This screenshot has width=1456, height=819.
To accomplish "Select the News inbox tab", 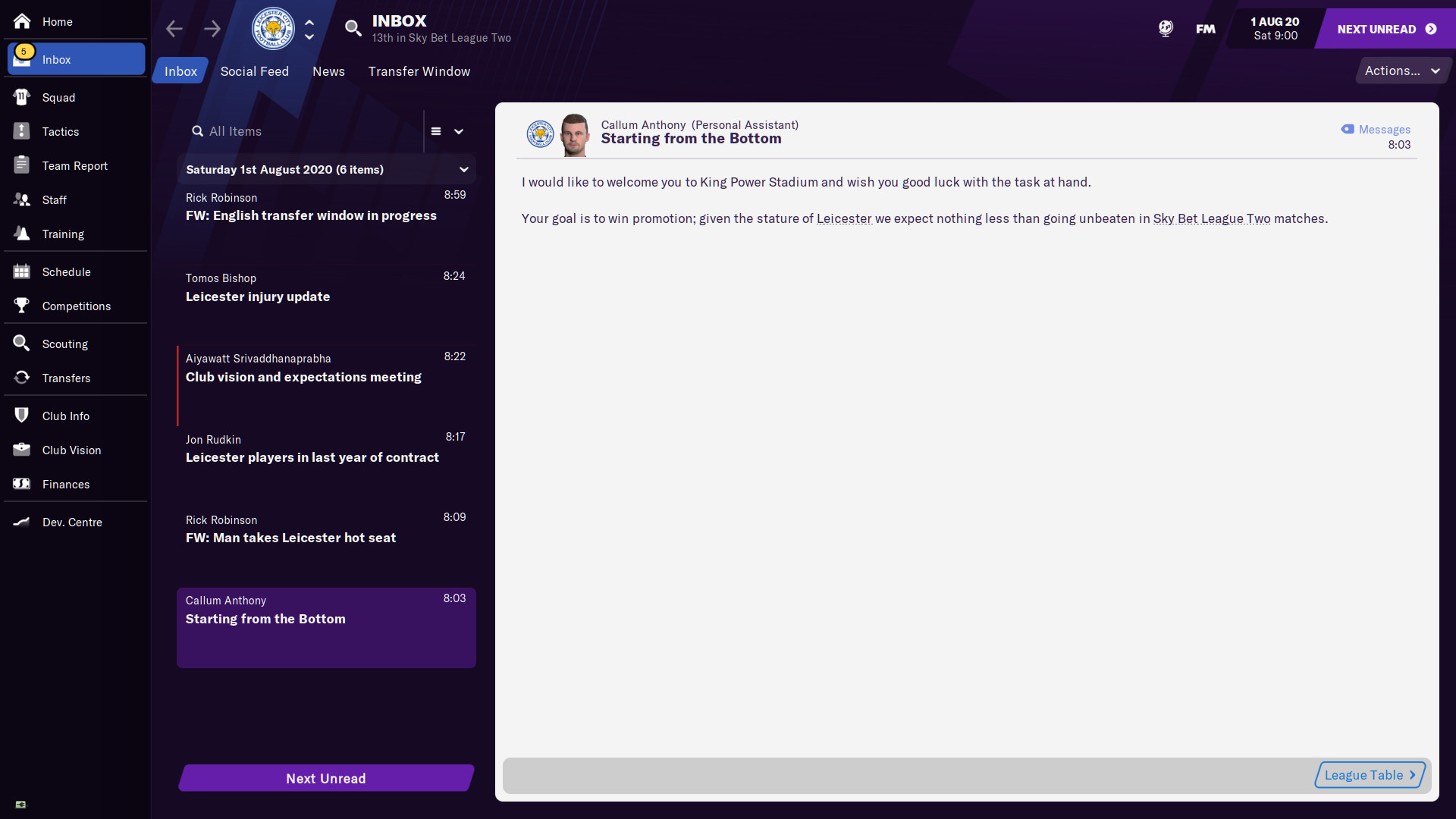I will [328, 71].
